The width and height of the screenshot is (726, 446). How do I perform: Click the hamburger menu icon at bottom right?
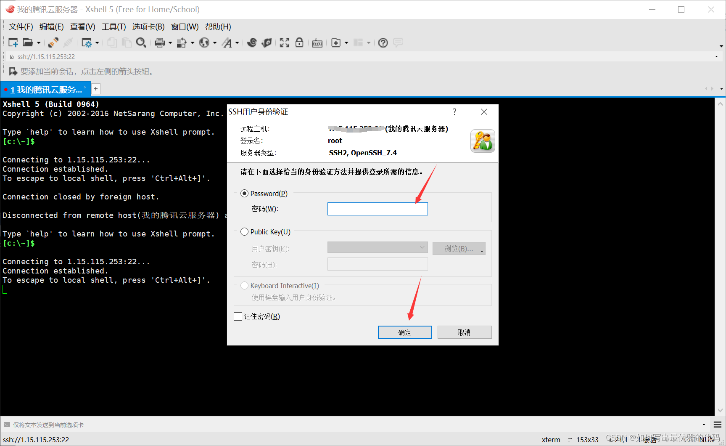(718, 425)
